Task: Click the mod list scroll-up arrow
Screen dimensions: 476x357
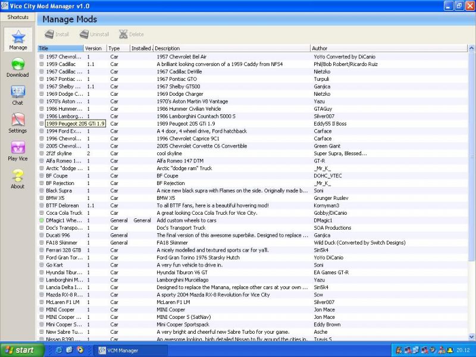Action: (471, 48)
